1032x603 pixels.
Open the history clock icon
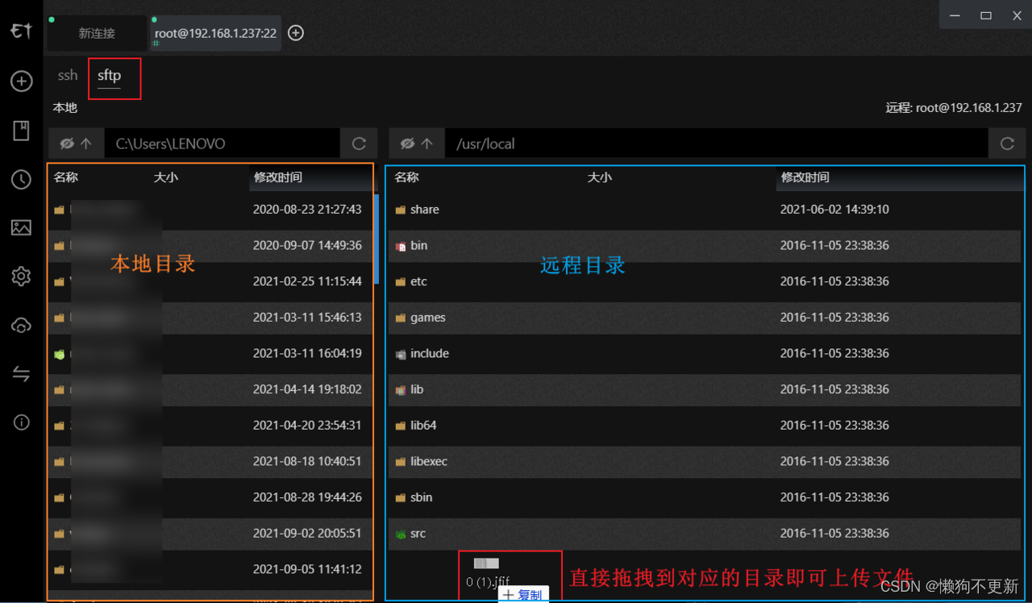[21, 180]
